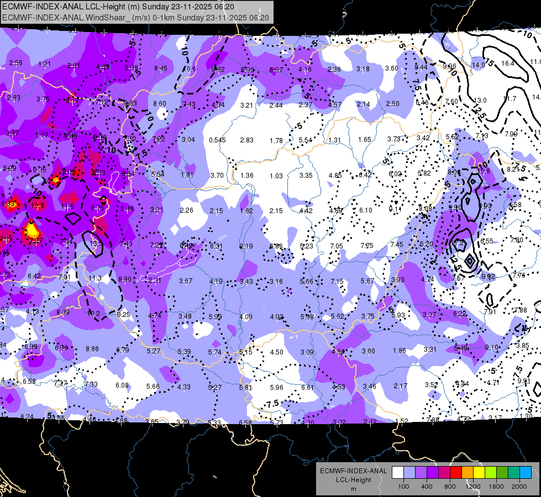
Task: Click the legend label '1600'
Action: tap(496, 487)
